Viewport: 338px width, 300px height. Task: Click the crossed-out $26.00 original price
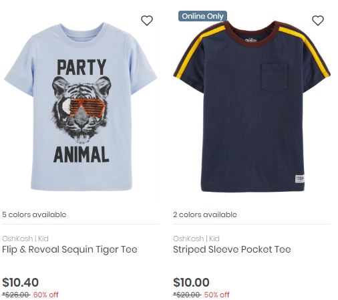pos(16,295)
